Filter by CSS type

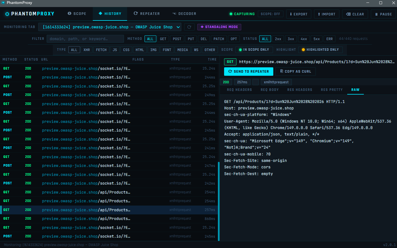tap(126, 50)
